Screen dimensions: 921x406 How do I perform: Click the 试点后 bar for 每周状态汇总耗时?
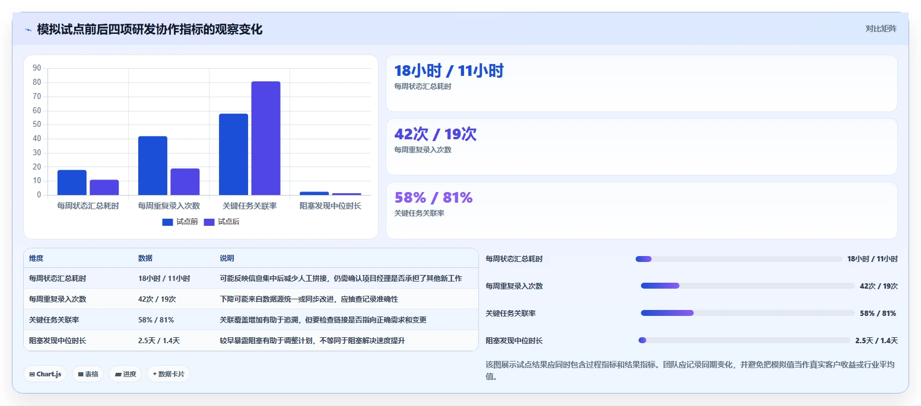click(104, 187)
